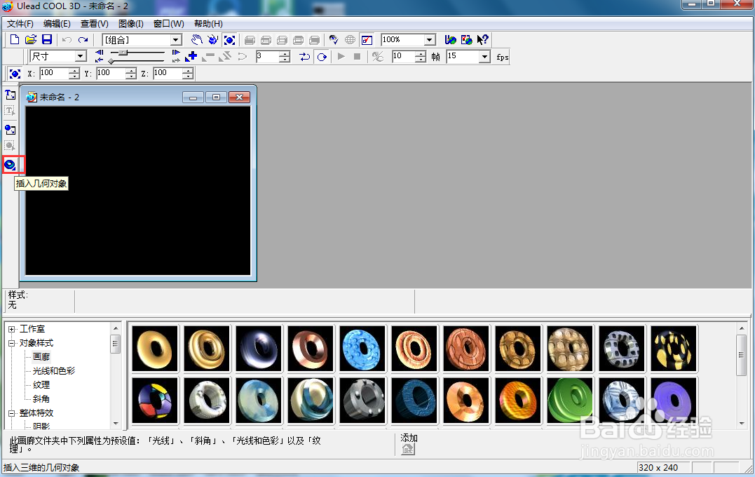755x477 pixels.
Task: Remove key frame with minus icon
Action: 208,56
